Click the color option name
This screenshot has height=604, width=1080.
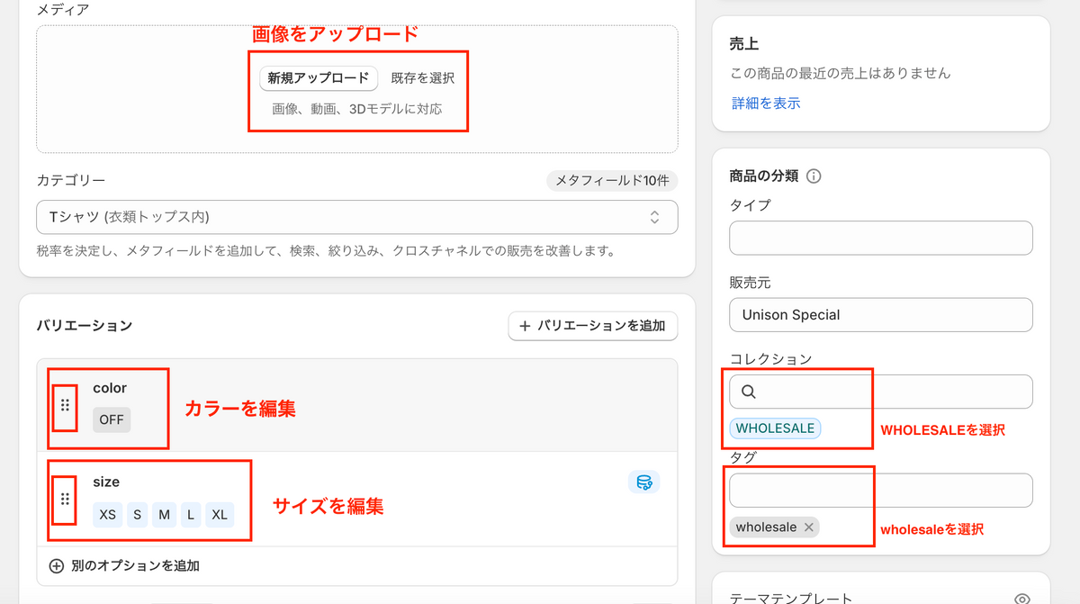tap(110, 388)
